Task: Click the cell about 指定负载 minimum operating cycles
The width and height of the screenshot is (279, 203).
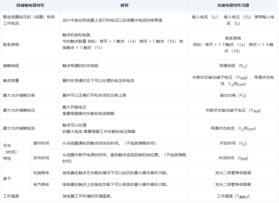Action: click(x=124, y=185)
